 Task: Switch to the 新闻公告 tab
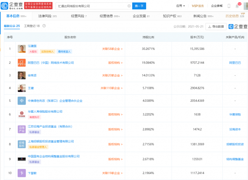[x=203, y=16]
